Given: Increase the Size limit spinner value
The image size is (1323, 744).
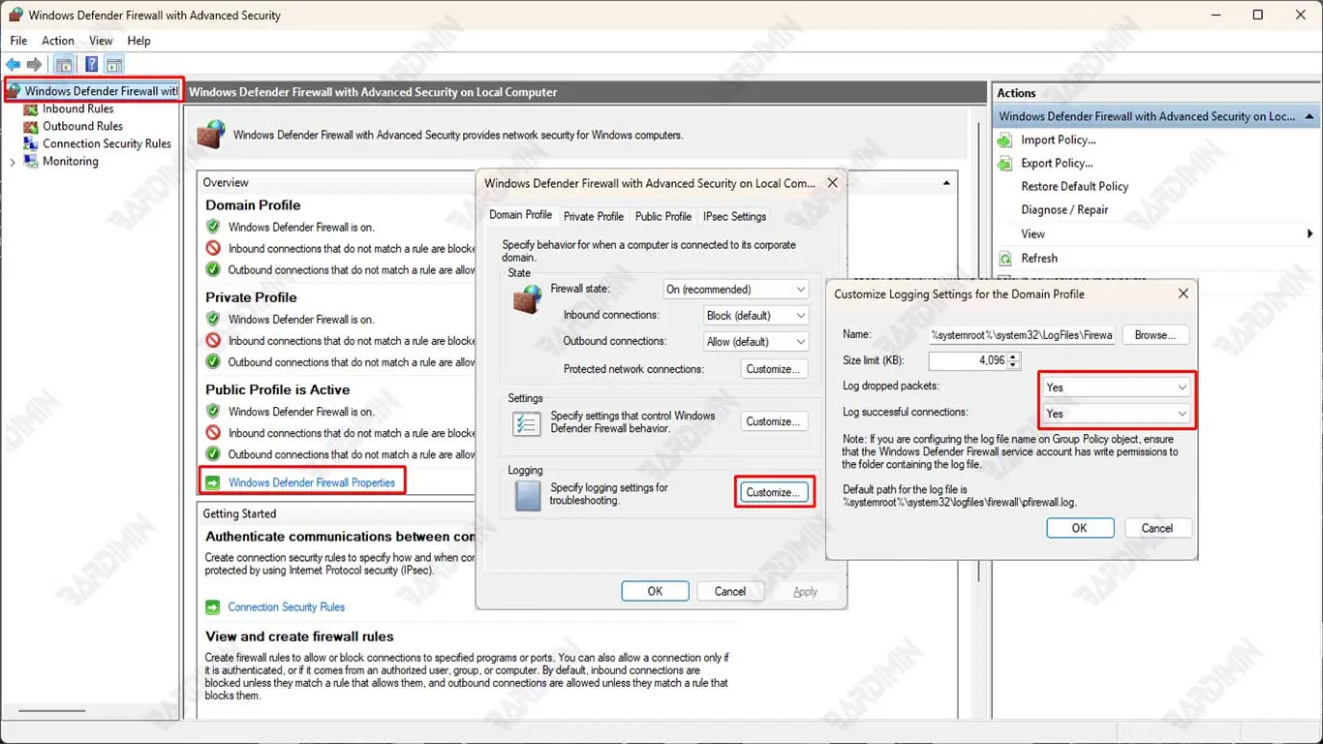Looking at the screenshot, I should point(1014,356).
